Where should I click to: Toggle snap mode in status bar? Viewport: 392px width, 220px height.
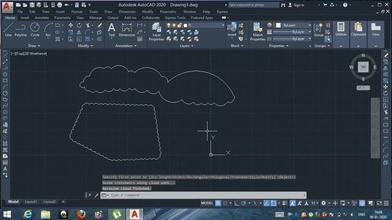point(225,203)
